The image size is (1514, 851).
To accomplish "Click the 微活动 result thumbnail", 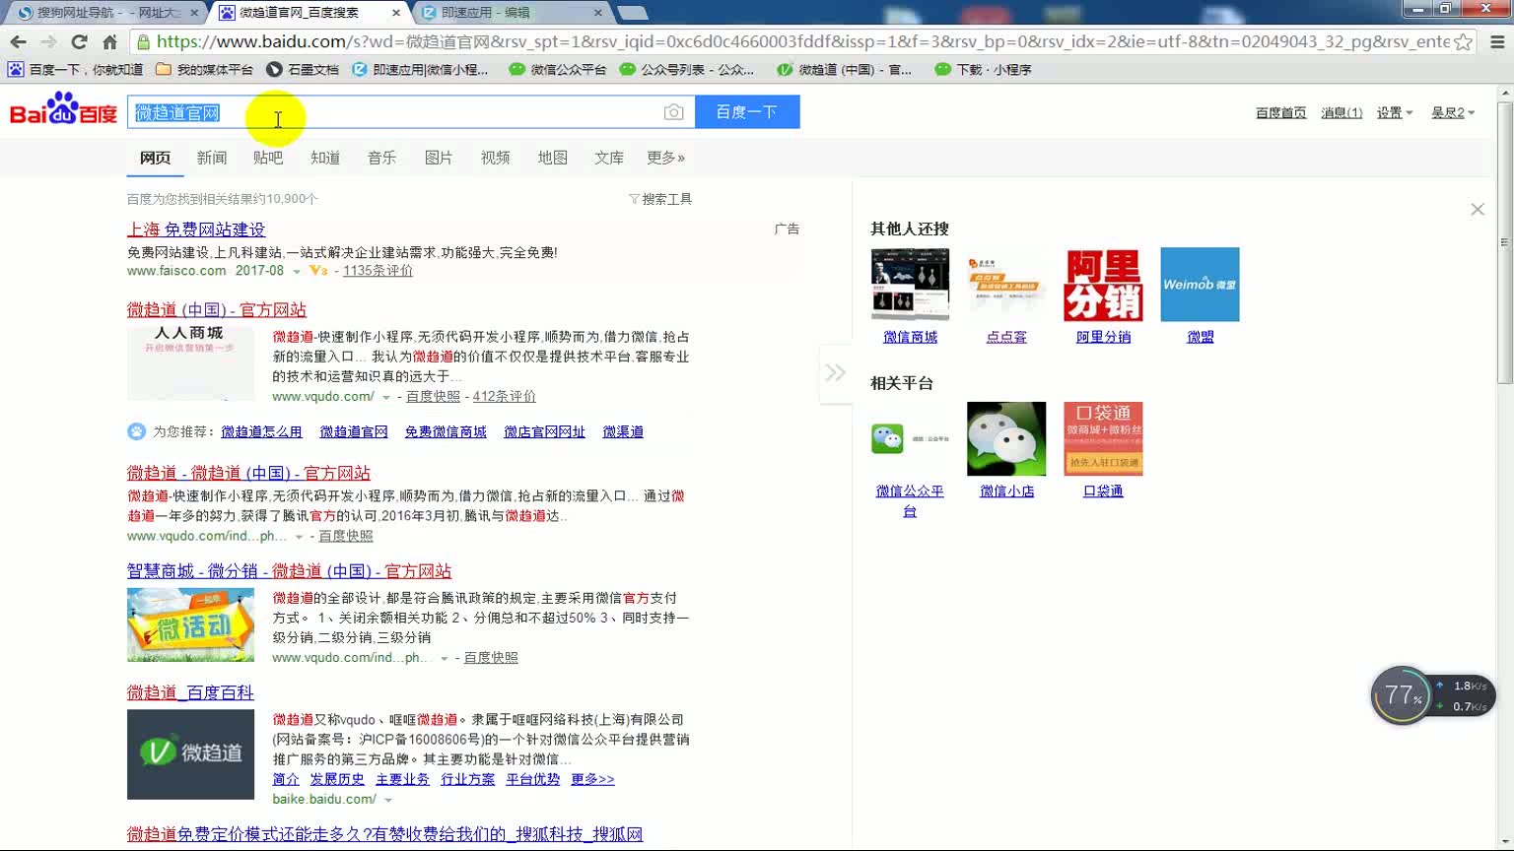I will pos(190,624).
